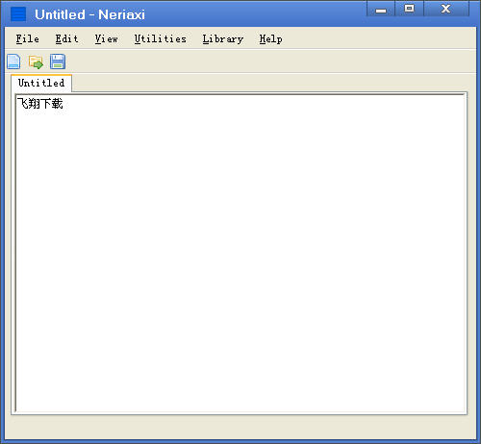Expand the Library menu
481x444 pixels.
(x=223, y=39)
